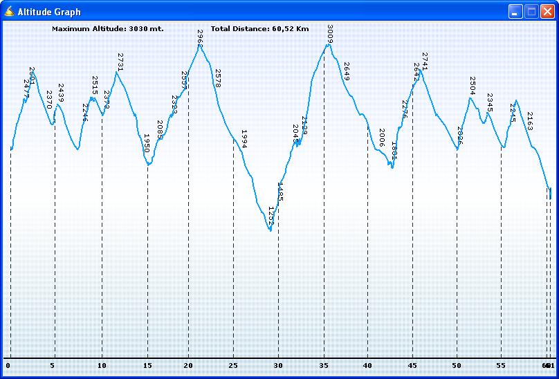Viewport: 559px width, 379px height.
Task: Click the 15 km axis tick label
Action: tap(147, 365)
